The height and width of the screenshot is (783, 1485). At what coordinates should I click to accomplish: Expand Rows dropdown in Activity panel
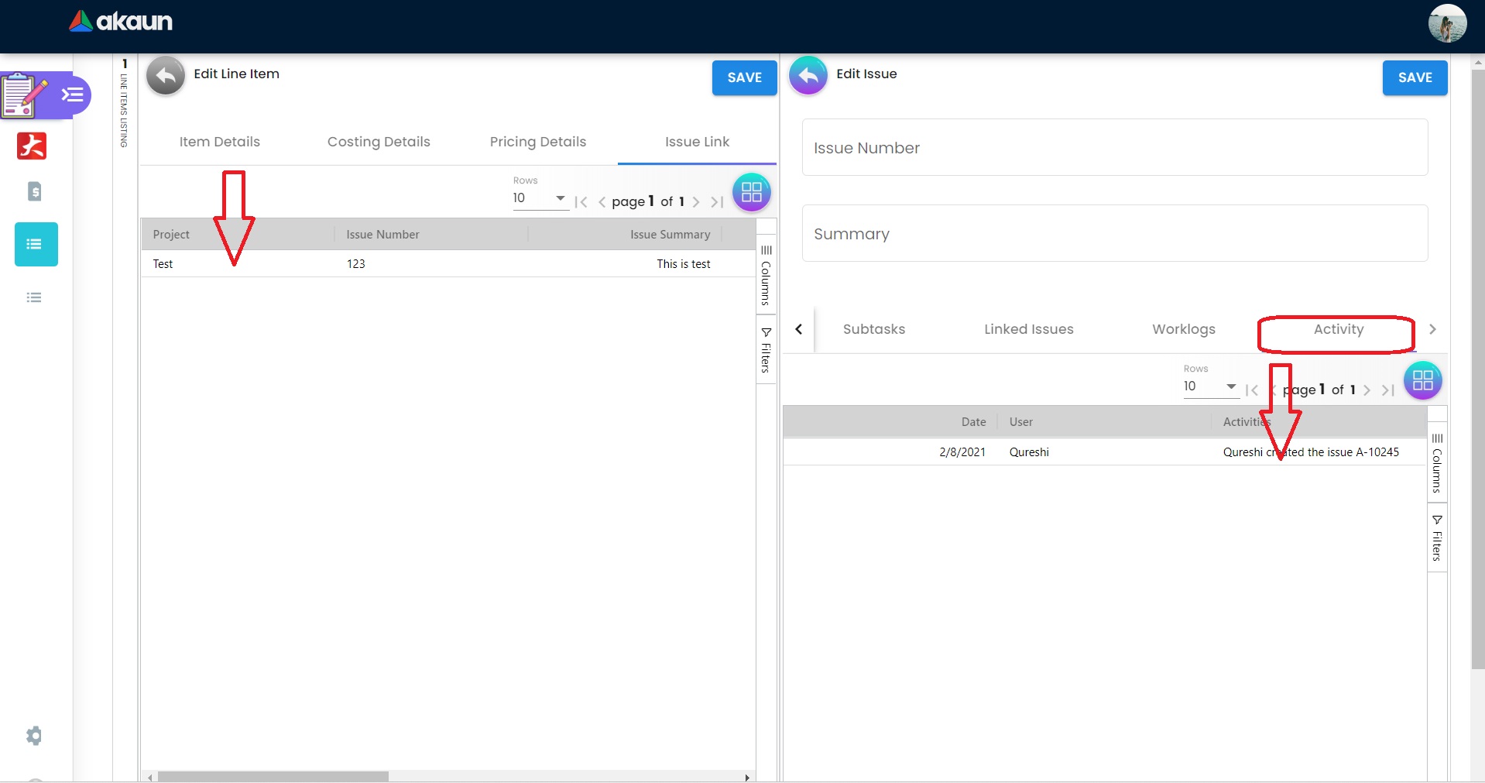coord(1210,386)
